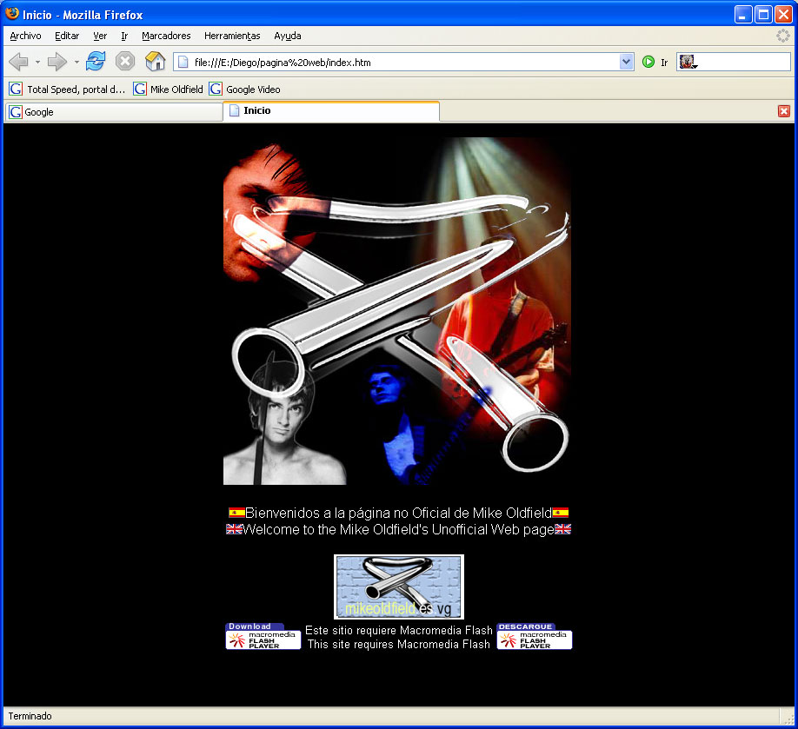Click the page icon in address bar
The height and width of the screenshot is (729, 798).
[183, 62]
